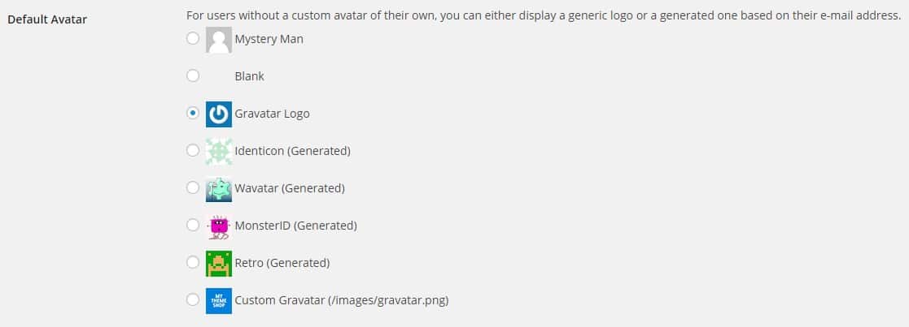Click the Mystery Man avatar image

click(219, 39)
